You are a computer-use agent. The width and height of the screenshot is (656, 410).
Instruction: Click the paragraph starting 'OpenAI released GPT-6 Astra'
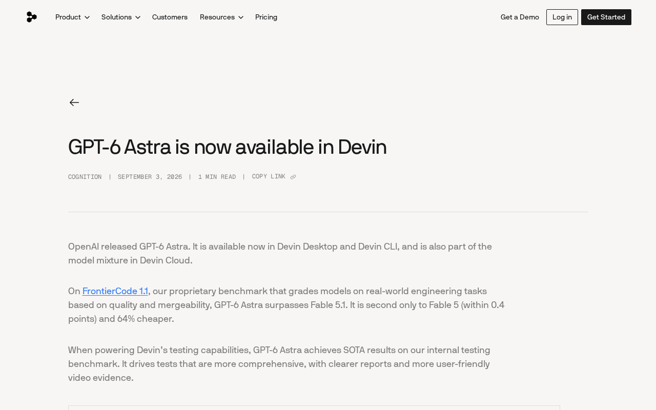tap(280, 254)
